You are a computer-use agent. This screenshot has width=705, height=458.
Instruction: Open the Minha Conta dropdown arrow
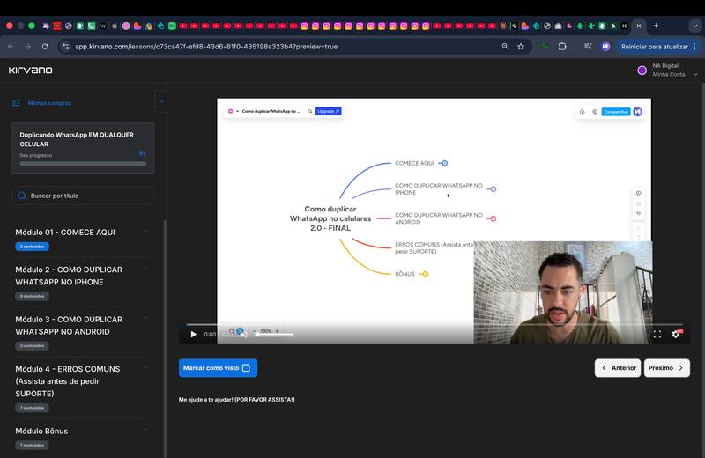point(695,75)
